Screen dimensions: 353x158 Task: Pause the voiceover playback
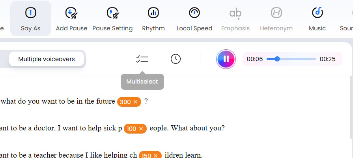226,59
